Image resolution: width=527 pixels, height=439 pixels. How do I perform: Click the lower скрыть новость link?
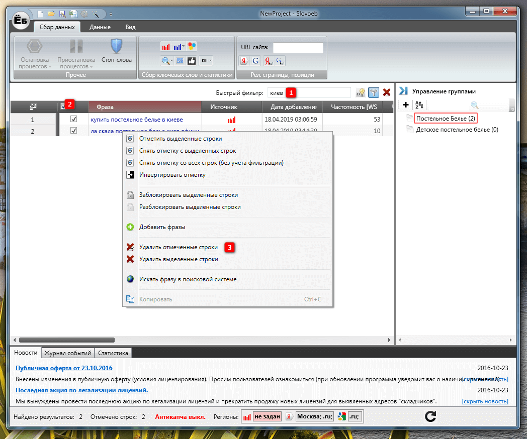point(485,401)
